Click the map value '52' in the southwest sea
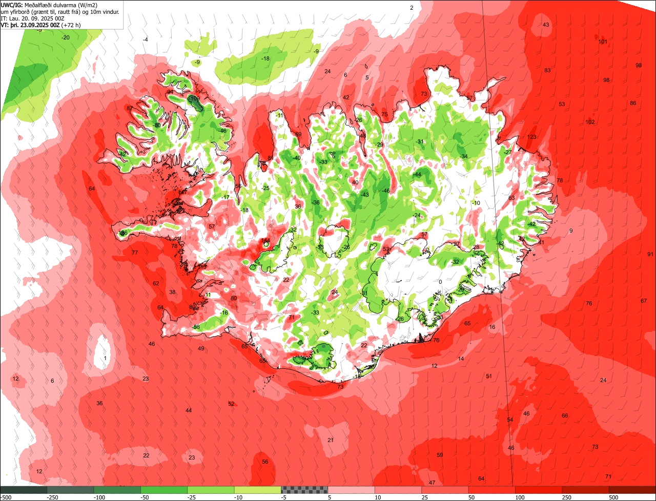The height and width of the screenshot is (501, 656). [x=231, y=404]
